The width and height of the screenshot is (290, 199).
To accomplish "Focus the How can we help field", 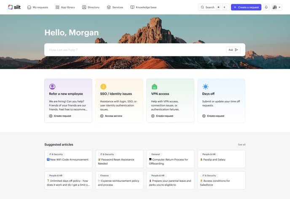I will pos(135,50).
